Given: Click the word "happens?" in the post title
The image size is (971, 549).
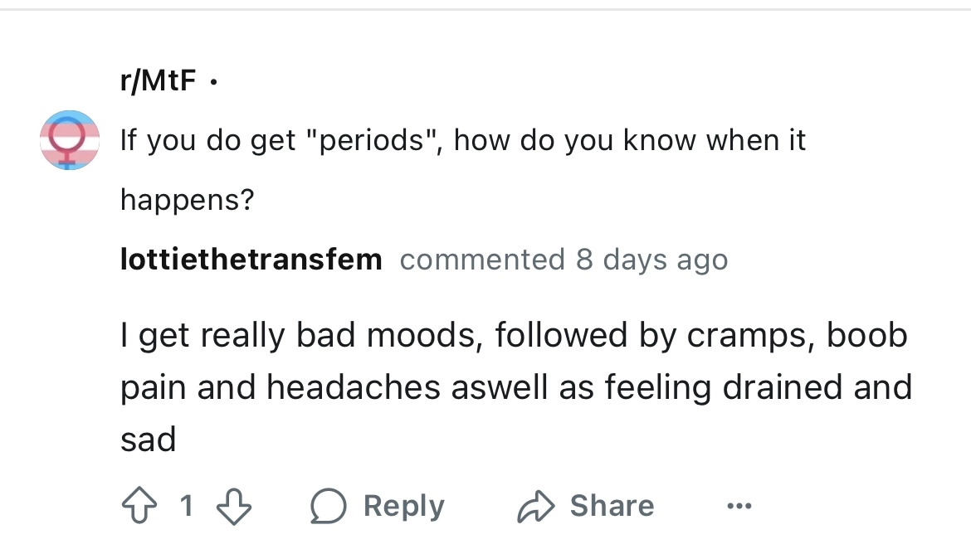Looking at the screenshot, I should (x=187, y=199).
